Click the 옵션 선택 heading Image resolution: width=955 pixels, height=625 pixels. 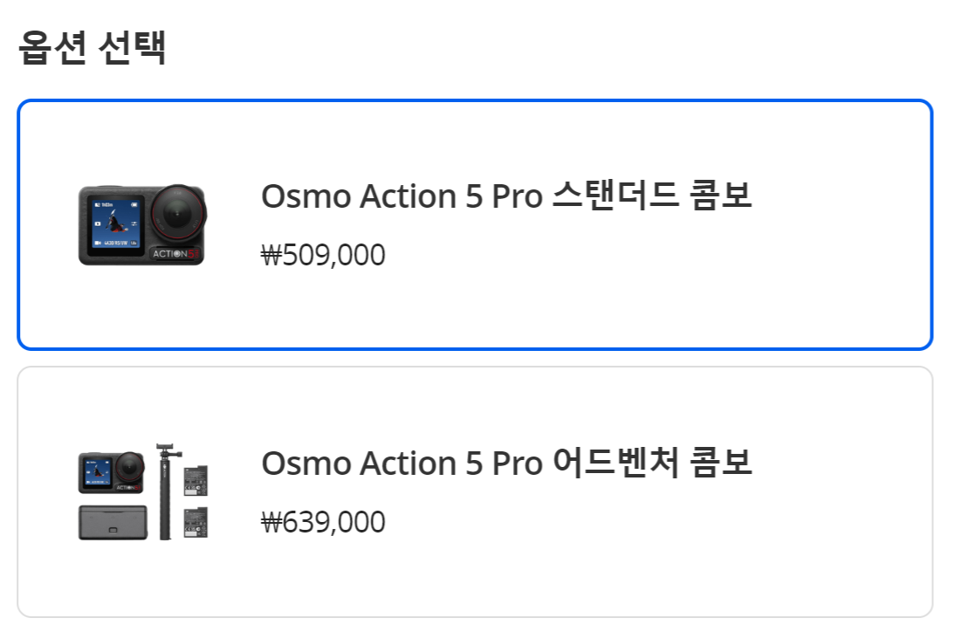click(92, 47)
